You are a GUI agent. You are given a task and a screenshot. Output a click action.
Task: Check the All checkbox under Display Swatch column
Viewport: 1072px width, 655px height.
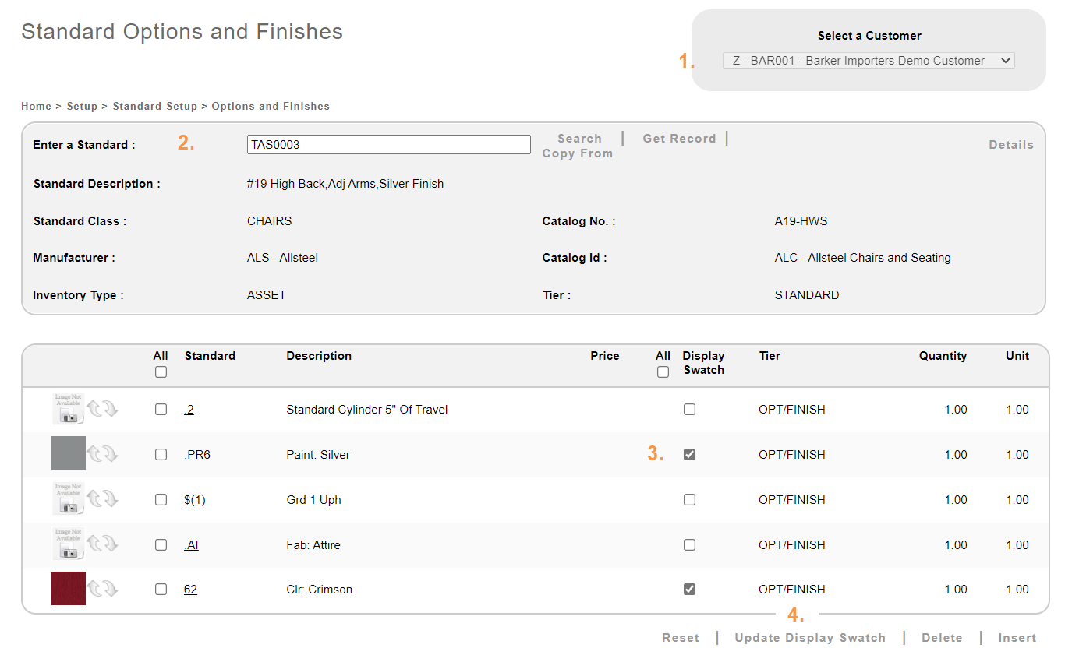(x=663, y=372)
